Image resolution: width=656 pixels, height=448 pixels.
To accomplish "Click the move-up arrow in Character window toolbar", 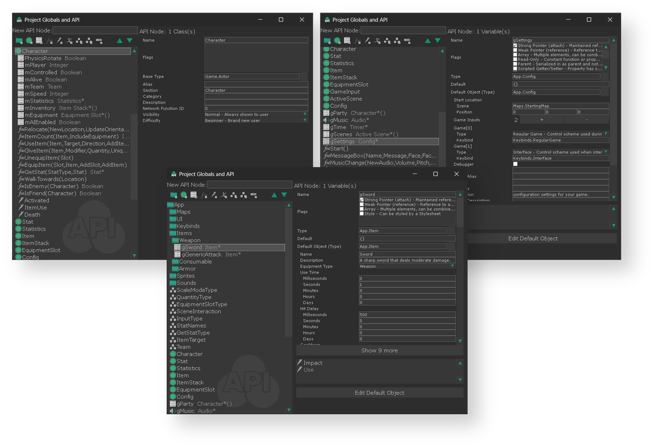I will click(x=120, y=41).
